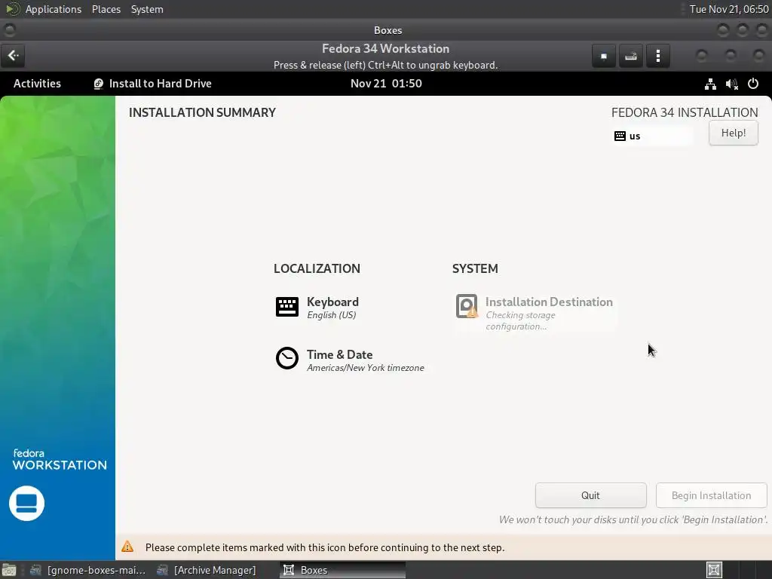Click the keyboard icon beside Keyboard
This screenshot has width=772, height=579.
point(287,307)
